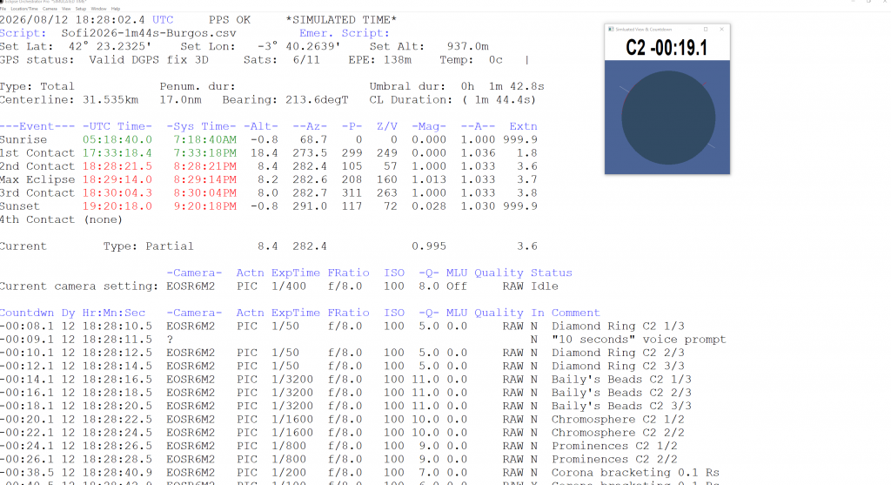Select the "10 seconds" voice prompt row
The height and width of the screenshot is (485, 891).
click(x=348, y=340)
